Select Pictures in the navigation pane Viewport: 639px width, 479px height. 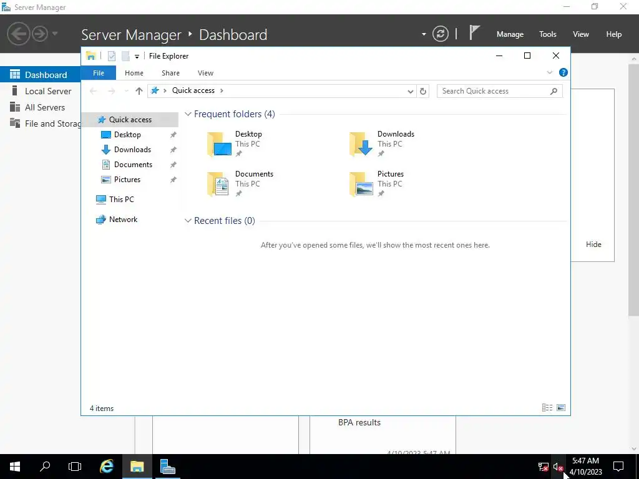pyautogui.click(x=127, y=180)
